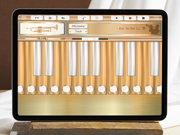Play the lower E gold key

[x=54, y=84]
